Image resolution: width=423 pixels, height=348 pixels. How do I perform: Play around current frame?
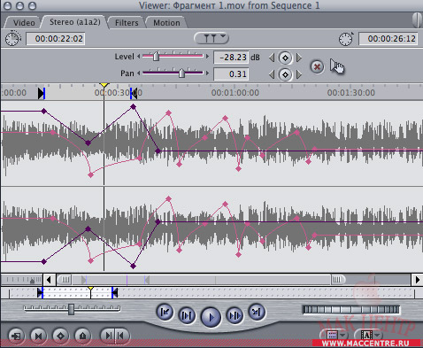(235, 316)
